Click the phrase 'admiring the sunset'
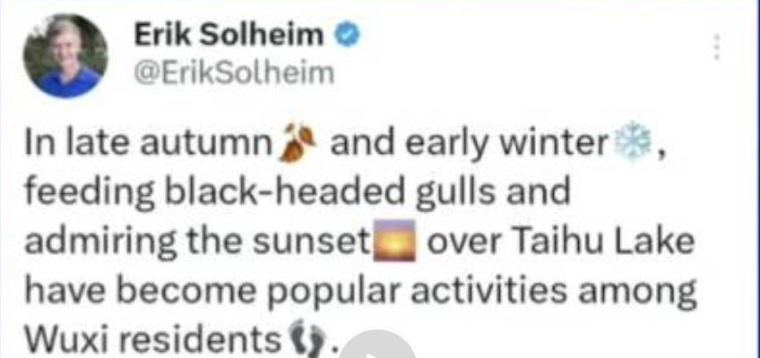 pos(197,243)
